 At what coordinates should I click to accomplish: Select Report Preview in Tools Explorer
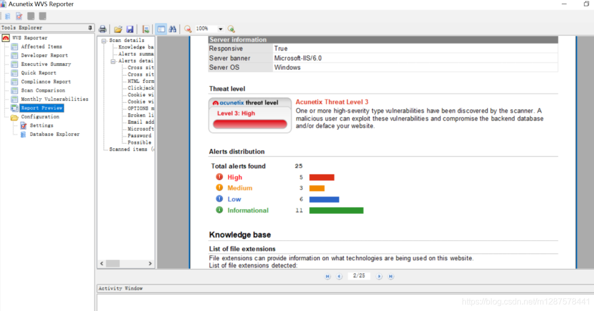41,108
